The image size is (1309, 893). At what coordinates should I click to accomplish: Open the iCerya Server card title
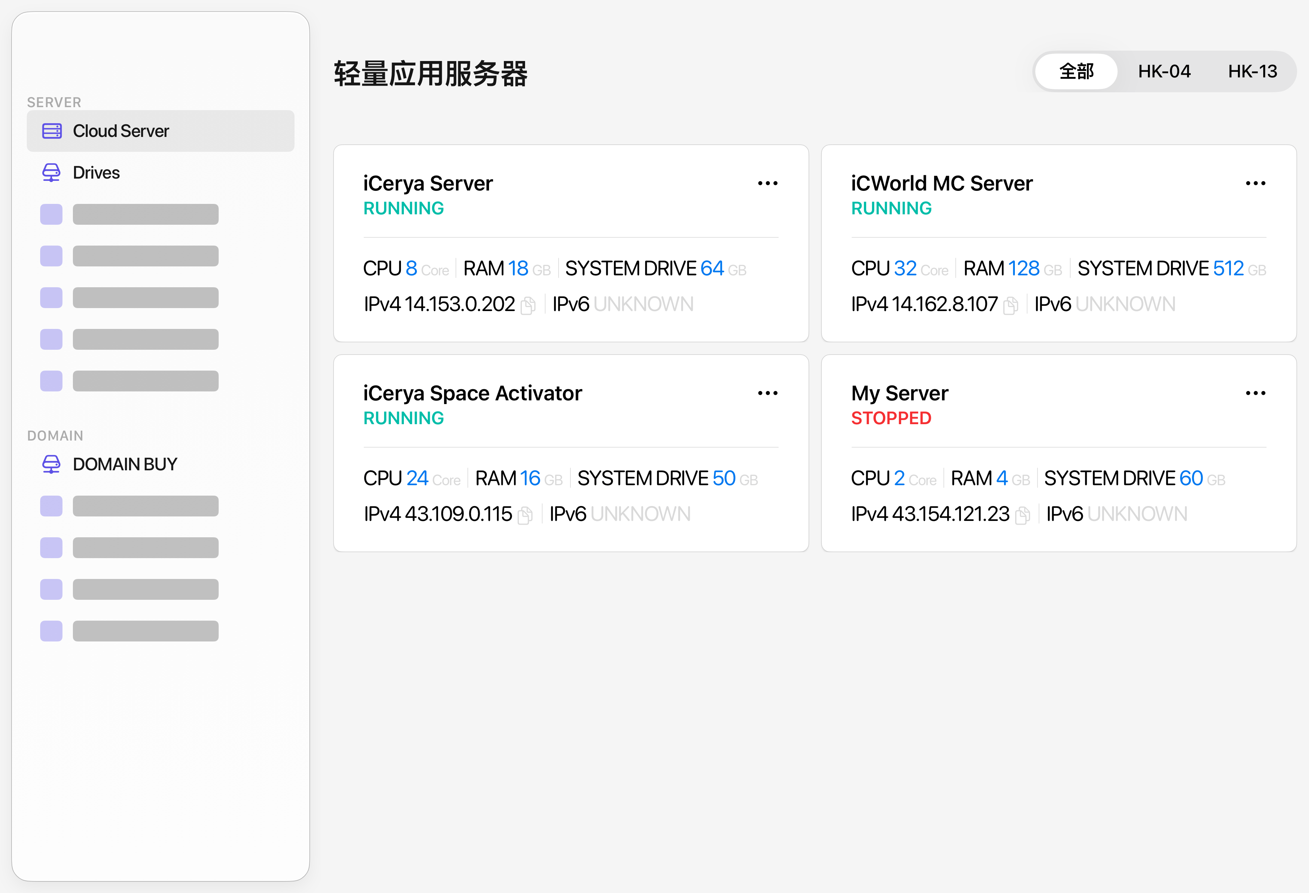428,184
